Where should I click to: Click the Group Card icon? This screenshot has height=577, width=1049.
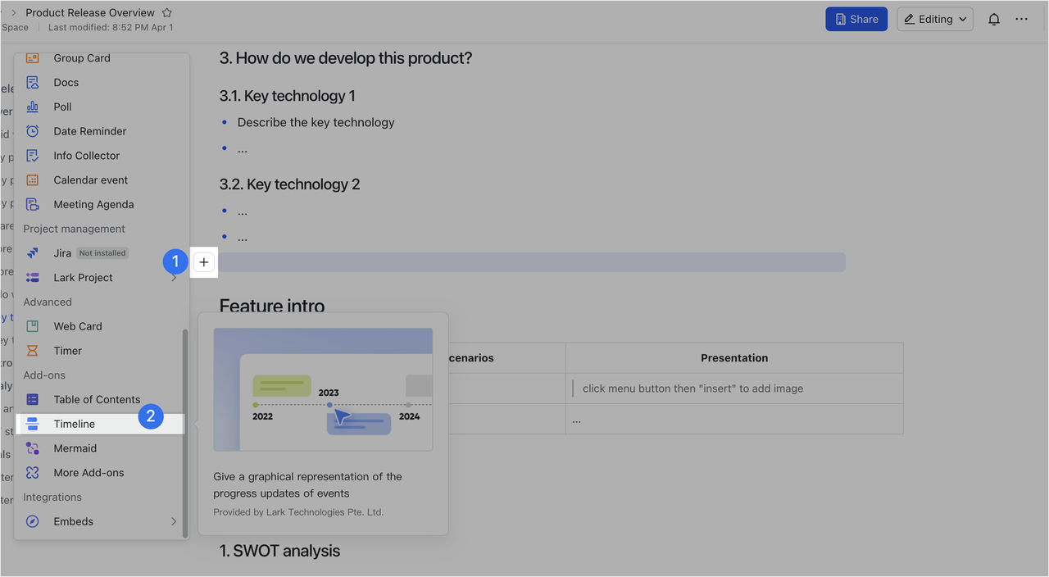[x=32, y=58]
